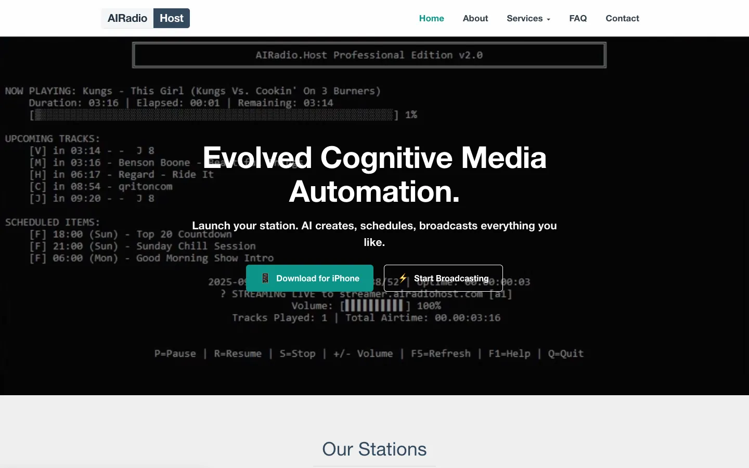749x468 pixels.
Task: Open the FAQ page link
Action: point(578,18)
